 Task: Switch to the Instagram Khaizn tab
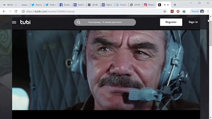pyautogui.click(x=150, y=5)
